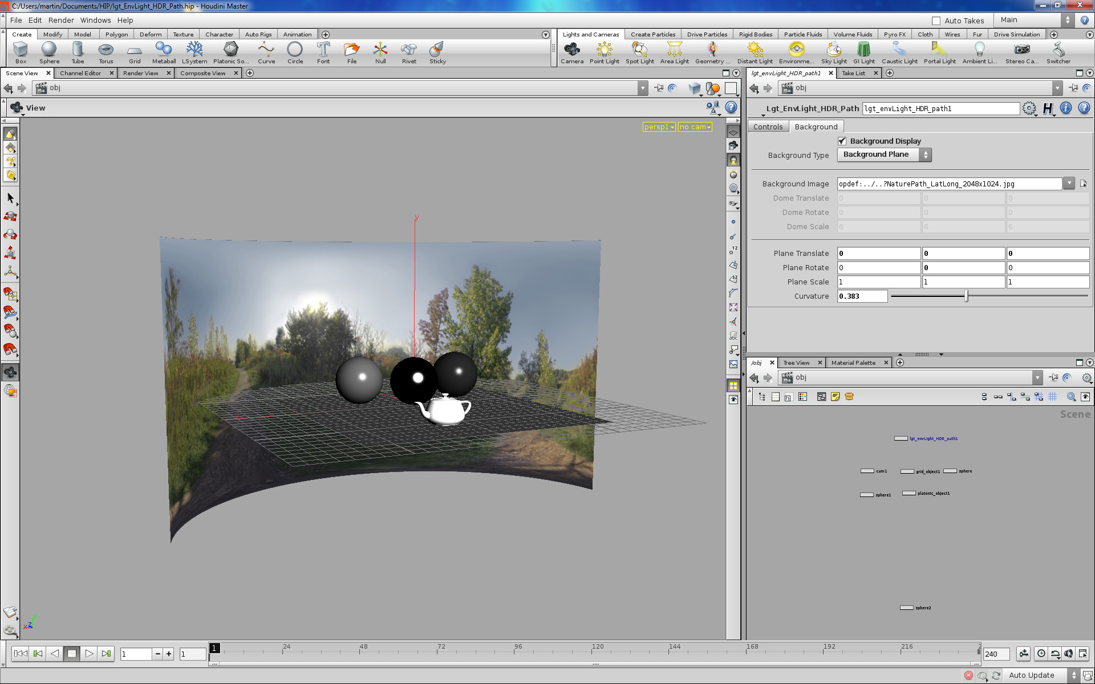Select the LSystem shelf tool
Screen dimensions: 1095x684
click(x=194, y=52)
